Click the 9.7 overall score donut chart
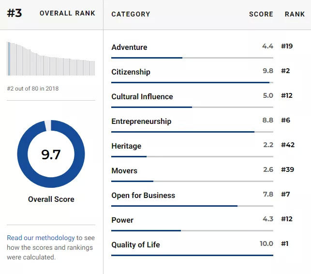 (51, 154)
